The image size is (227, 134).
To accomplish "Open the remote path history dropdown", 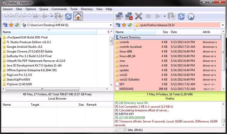I will tap(223, 25).
